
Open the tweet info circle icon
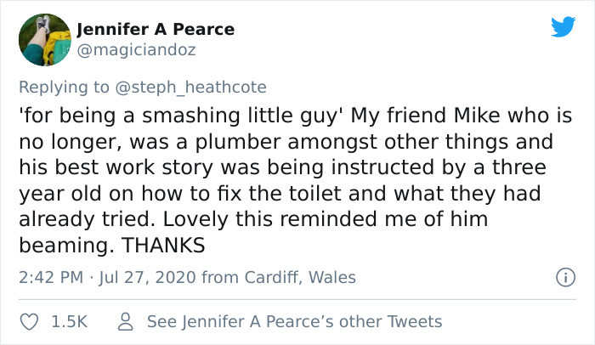(561, 278)
